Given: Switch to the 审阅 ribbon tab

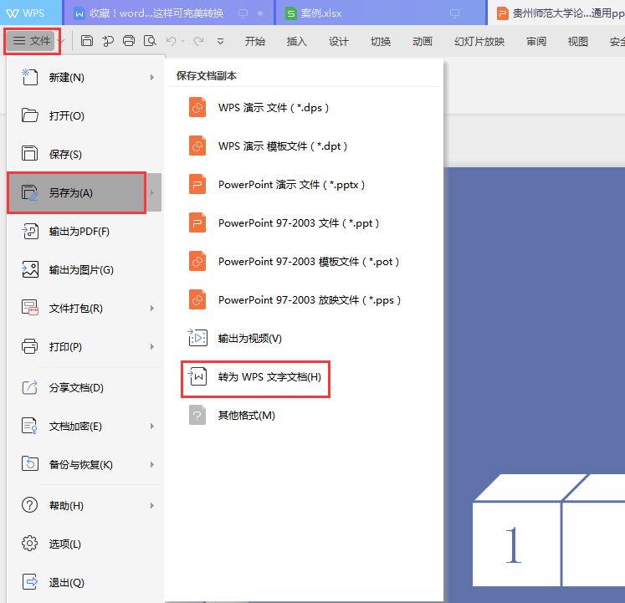Looking at the screenshot, I should click(x=536, y=42).
